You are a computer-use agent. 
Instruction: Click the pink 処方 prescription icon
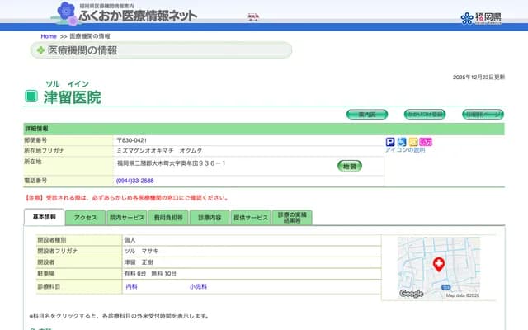tap(426, 142)
